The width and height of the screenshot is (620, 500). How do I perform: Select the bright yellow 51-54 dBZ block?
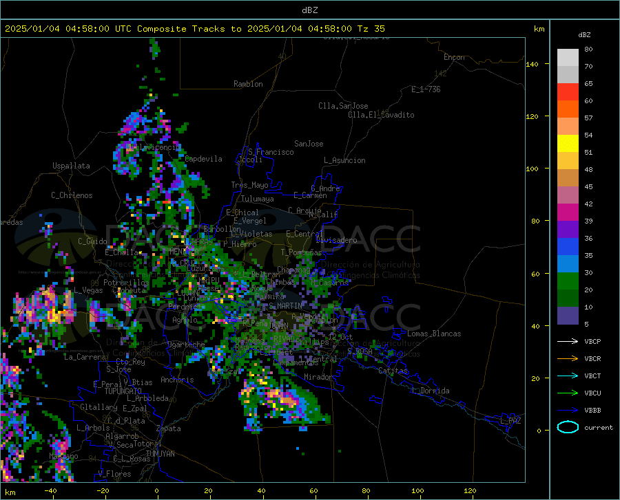pos(568,144)
